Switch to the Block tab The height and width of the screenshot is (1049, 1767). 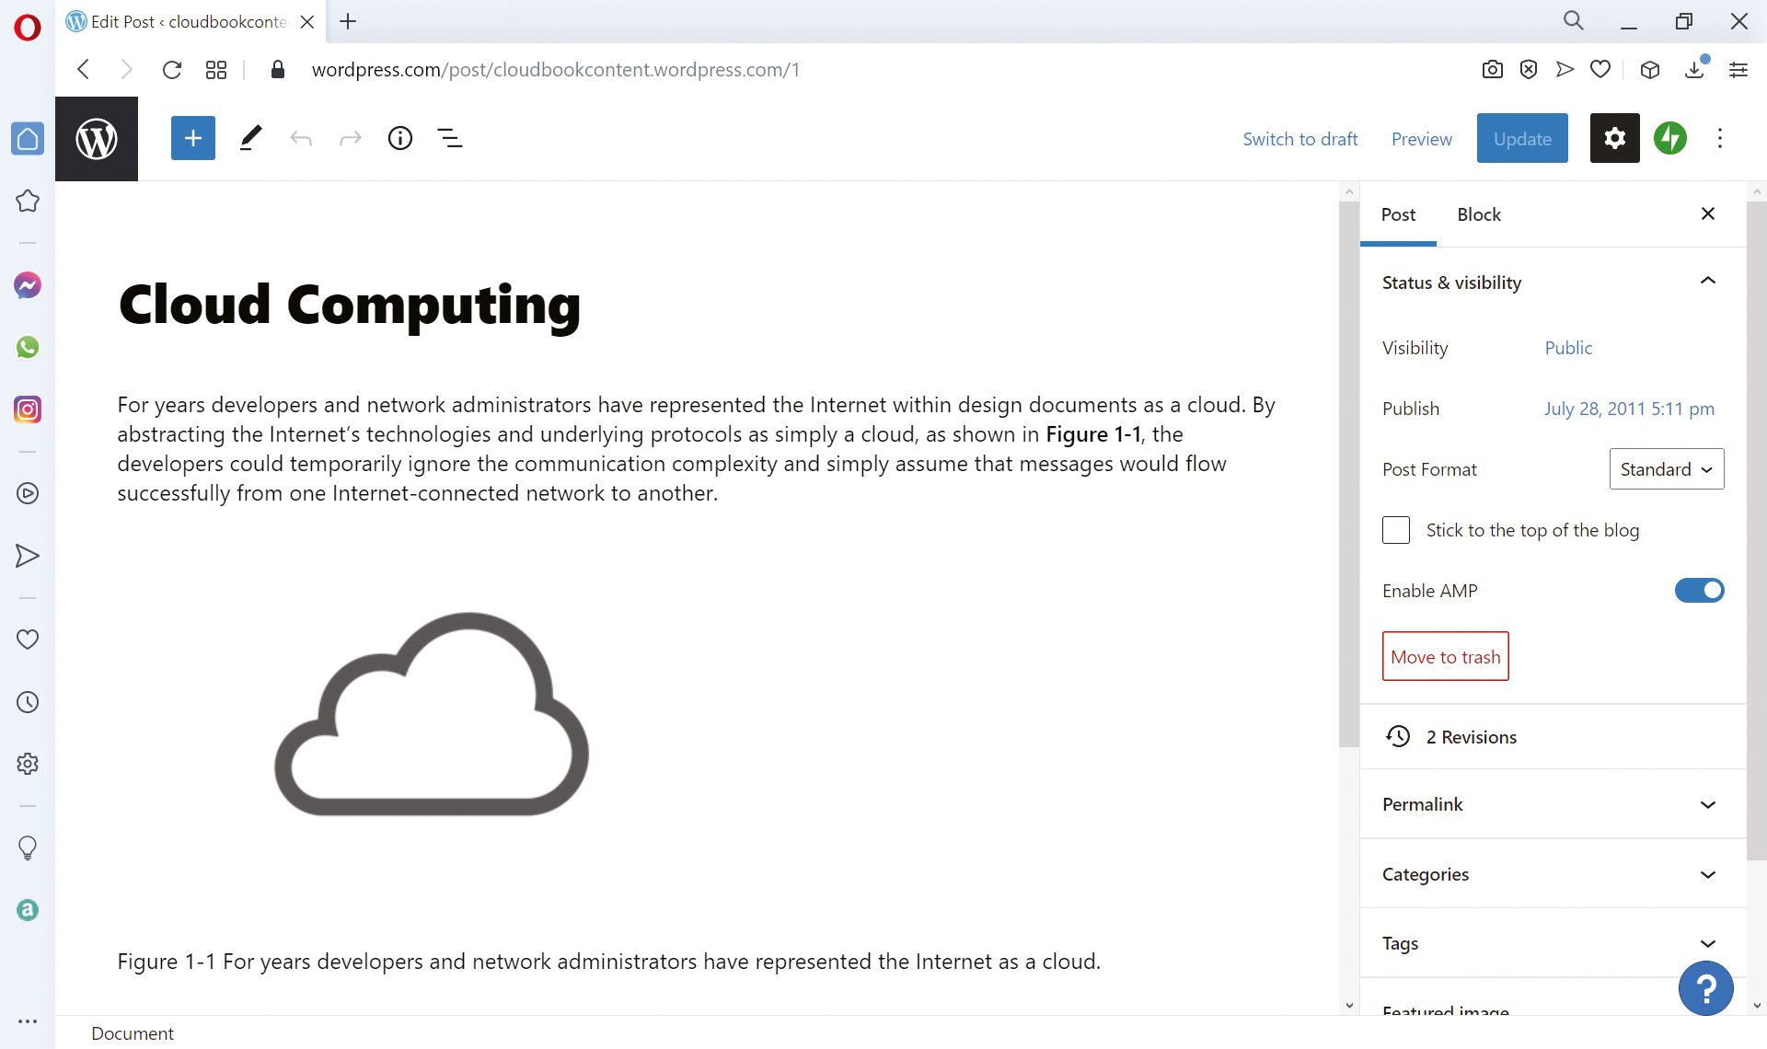coord(1479,213)
